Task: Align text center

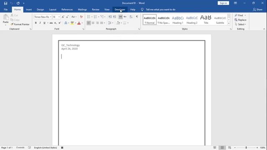Action: pos(93,23)
